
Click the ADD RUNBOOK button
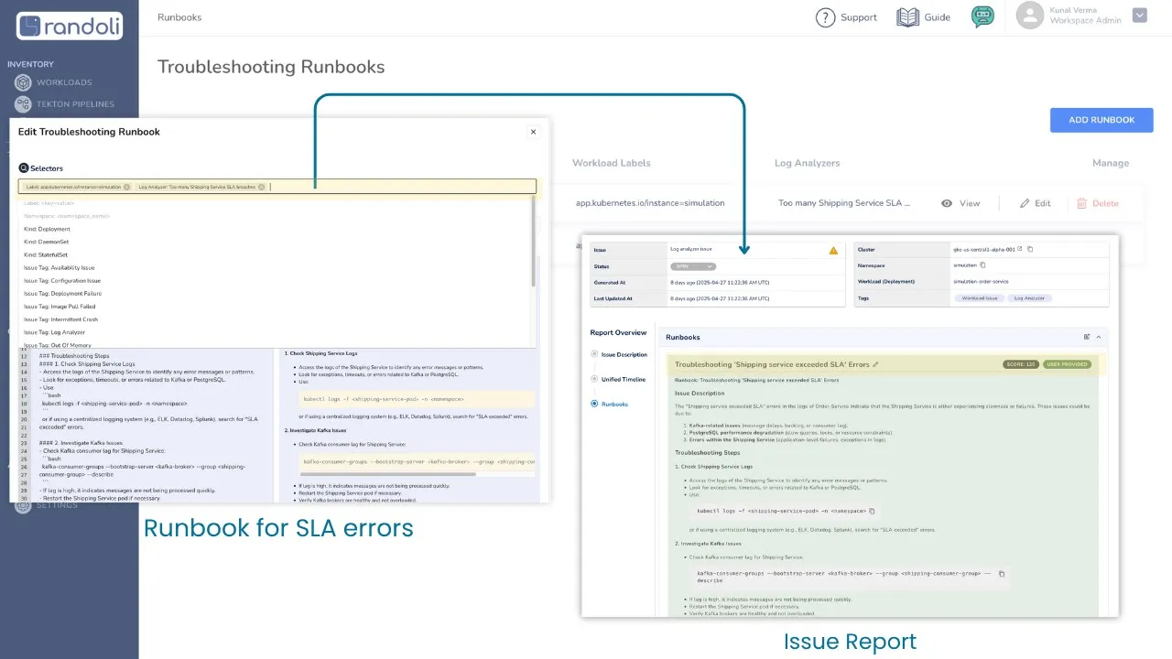coord(1101,120)
